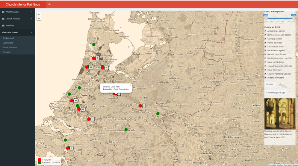This screenshot has height=166, width=298.
Task: Uncheck Hendrick van Streek artist
Action: [x=265, y=54]
